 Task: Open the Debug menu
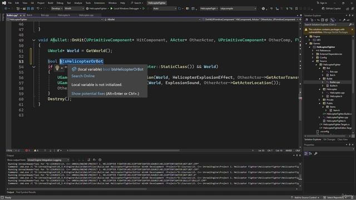tap(60, 3)
